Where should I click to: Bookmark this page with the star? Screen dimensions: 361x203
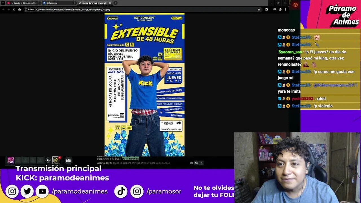pyautogui.click(x=259, y=9)
